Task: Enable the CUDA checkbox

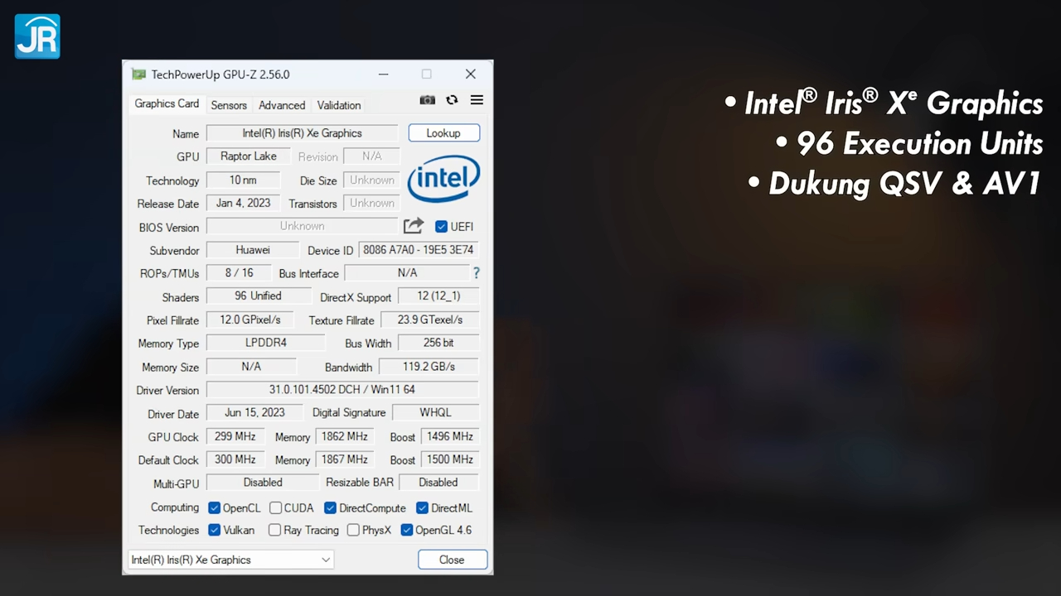Action: pyautogui.click(x=276, y=508)
